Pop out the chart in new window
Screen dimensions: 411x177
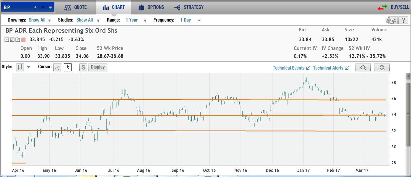coord(393,20)
